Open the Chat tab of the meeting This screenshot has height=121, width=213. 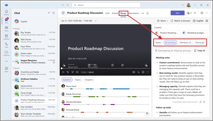[107, 13]
